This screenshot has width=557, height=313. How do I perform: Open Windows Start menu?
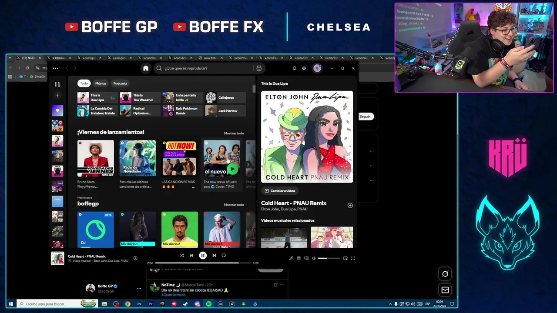(x=11, y=304)
